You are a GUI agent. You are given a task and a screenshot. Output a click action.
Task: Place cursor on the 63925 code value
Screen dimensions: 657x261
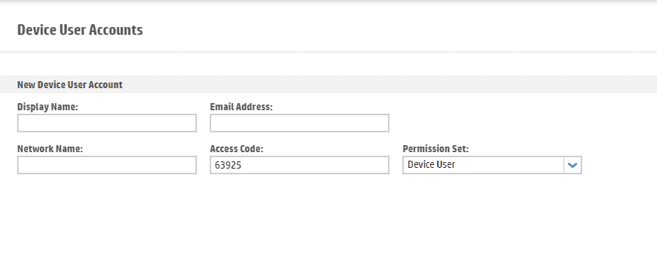pyautogui.click(x=228, y=166)
